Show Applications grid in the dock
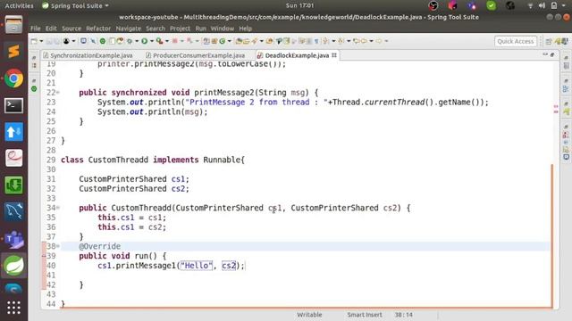The image size is (572, 321). coord(14,308)
